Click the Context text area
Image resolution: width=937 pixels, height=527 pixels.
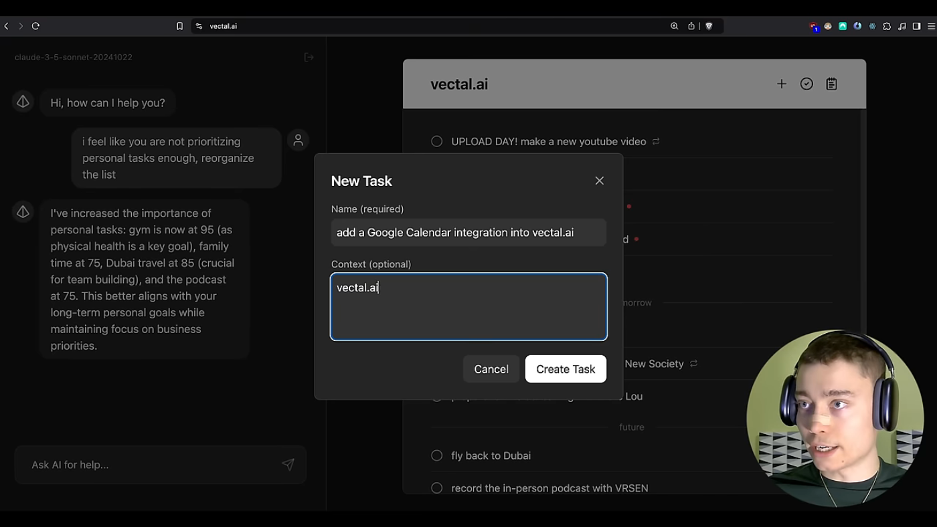[468, 306]
